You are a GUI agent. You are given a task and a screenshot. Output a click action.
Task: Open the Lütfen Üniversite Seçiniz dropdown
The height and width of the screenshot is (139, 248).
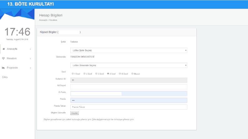(129, 65)
